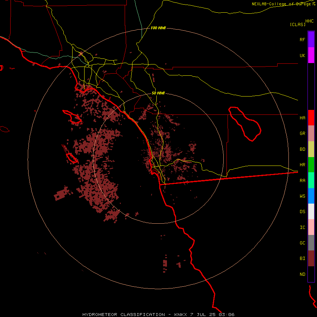Screen dimensions: 317x317
Task: Click the DS legend label
Action: click(x=302, y=212)
